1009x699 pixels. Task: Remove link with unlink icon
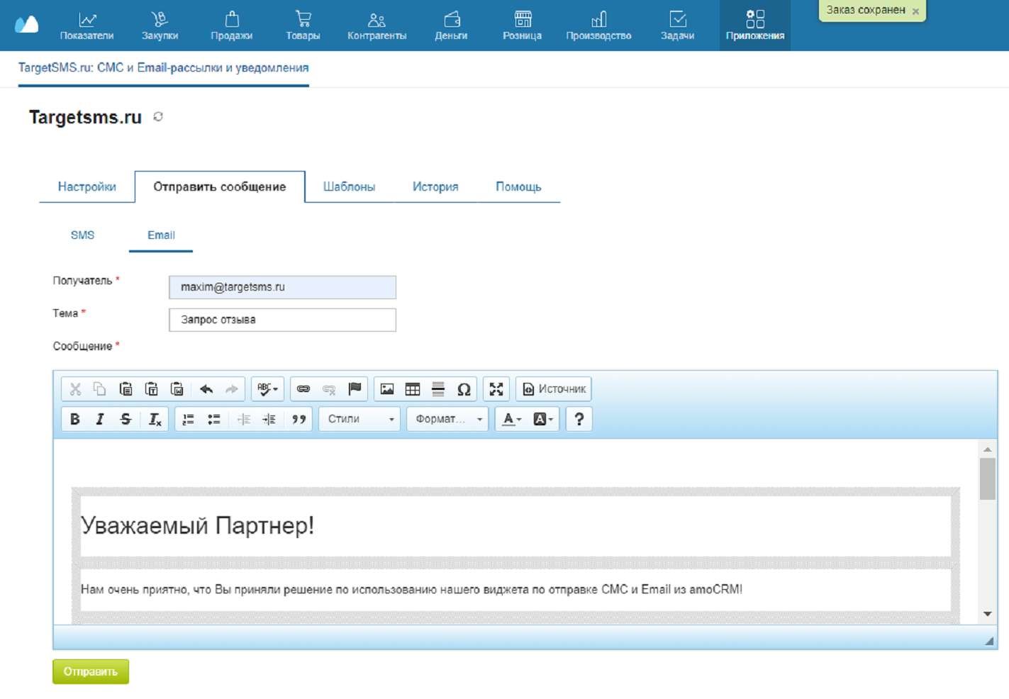[329, 389]
